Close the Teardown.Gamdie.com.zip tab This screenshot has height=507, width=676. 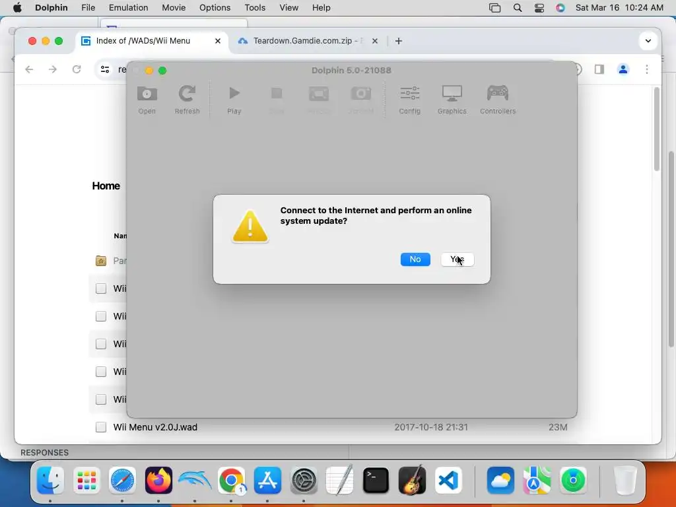pyautogui.click(x=375, y=41)
